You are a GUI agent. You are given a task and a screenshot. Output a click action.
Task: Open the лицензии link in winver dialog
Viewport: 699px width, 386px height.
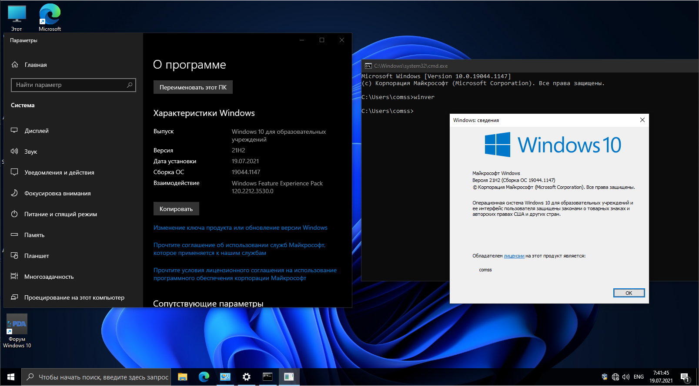(514, 256)
